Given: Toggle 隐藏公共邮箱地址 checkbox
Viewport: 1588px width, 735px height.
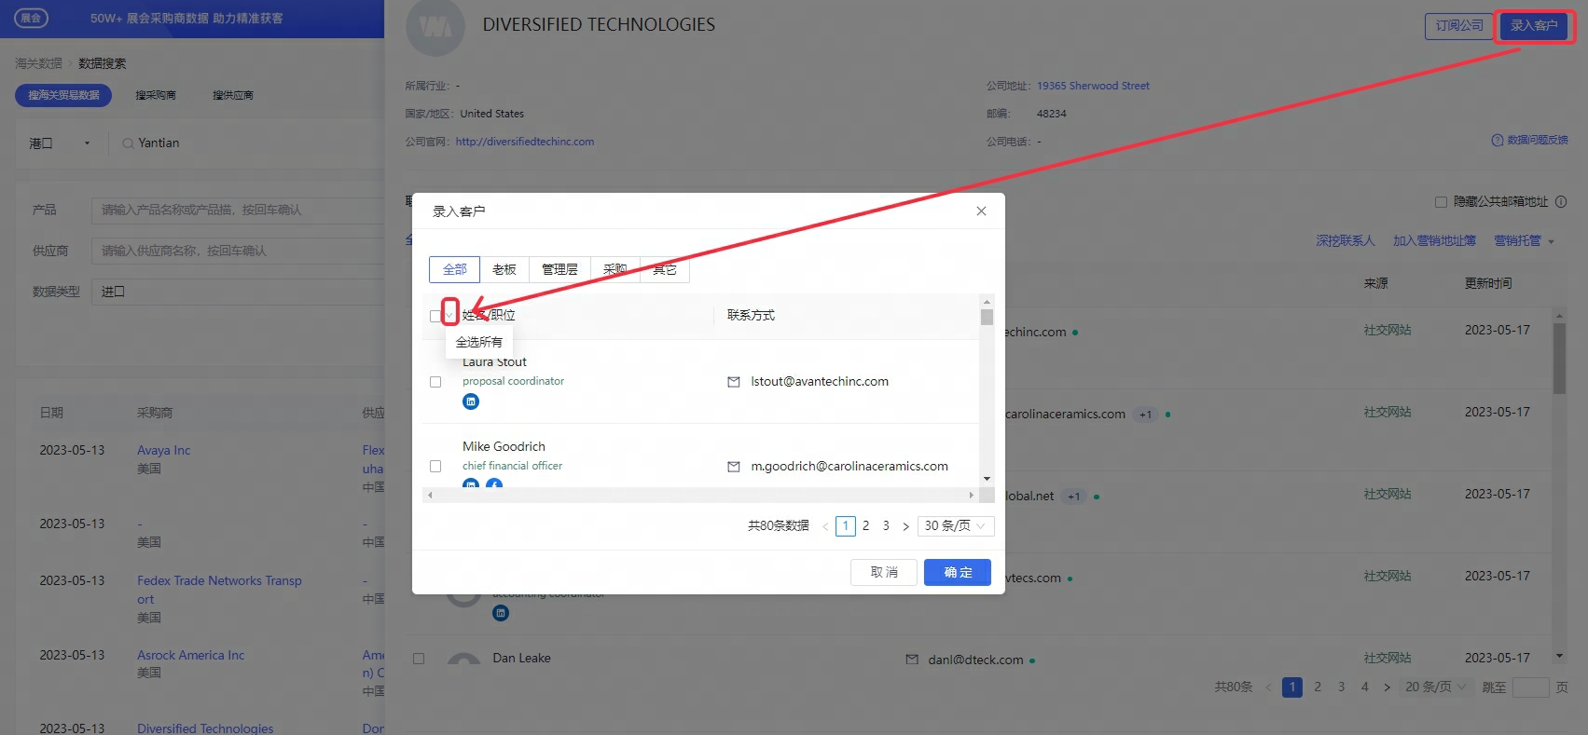Looking at the screenshot, I should (x=1441, y=201).
